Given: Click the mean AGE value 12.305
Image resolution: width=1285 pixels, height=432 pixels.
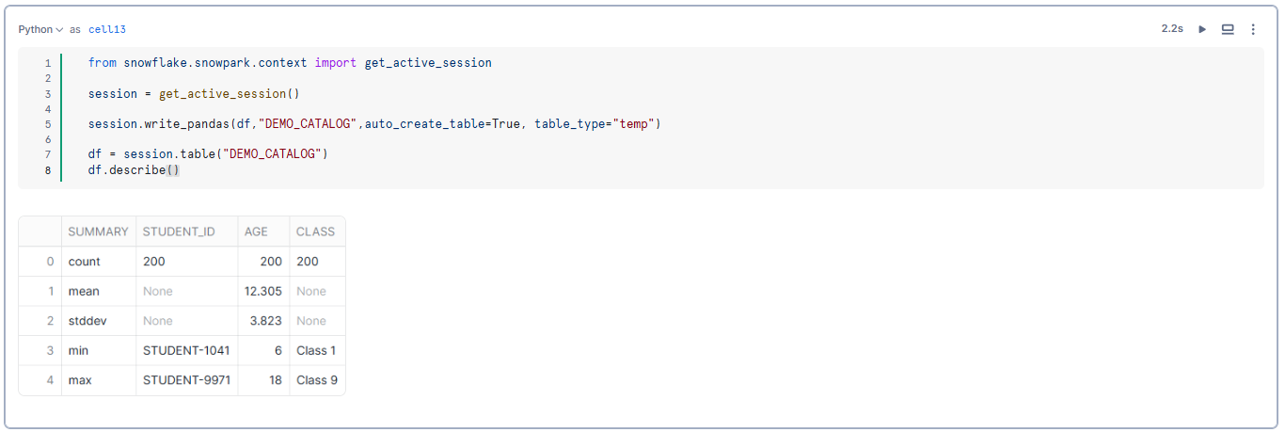Looking at the screenshot, I should pyautogui.click(x=263, y=292).
